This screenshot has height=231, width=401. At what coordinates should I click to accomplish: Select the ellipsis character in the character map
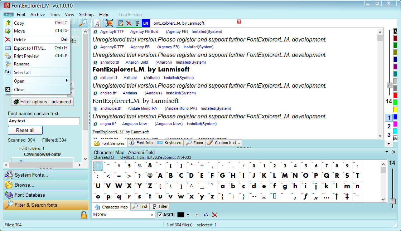coord(326,197)
